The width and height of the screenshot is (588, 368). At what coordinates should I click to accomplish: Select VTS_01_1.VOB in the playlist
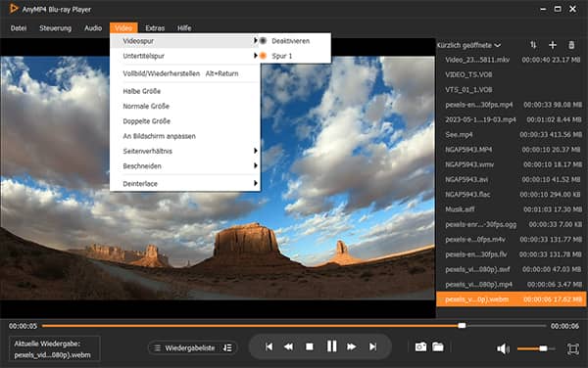click(512, 89)
